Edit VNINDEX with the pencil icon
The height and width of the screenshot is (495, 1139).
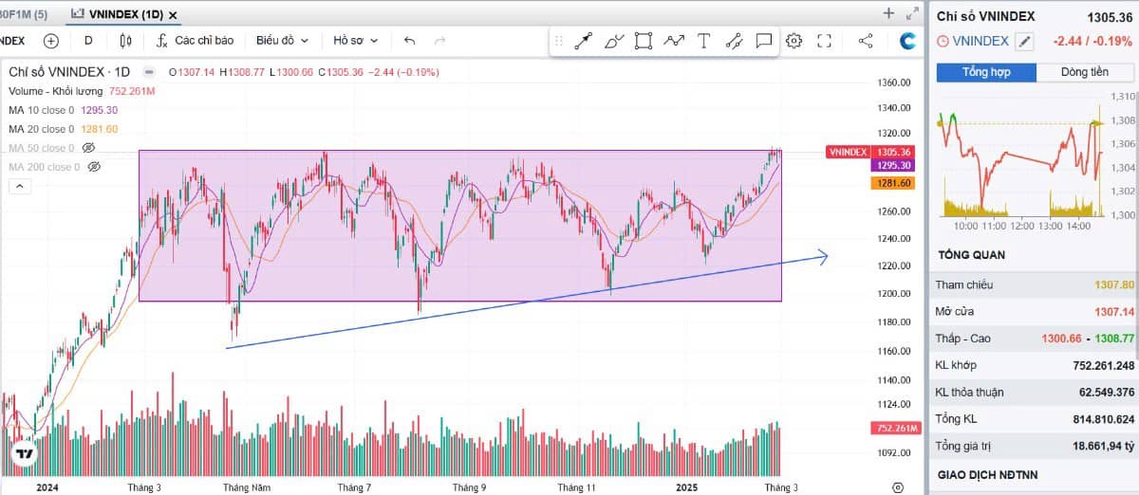(1023, 41)
